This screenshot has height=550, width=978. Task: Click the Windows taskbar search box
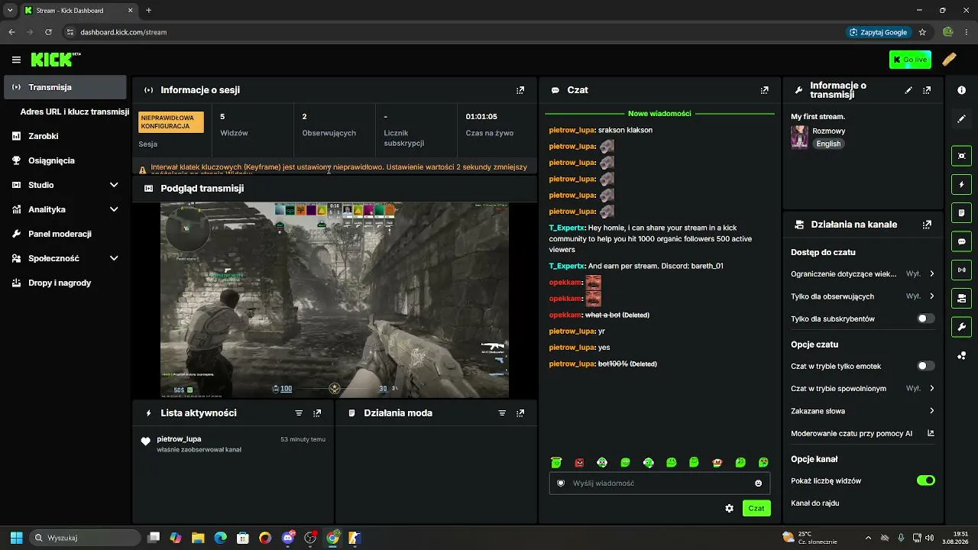85,538
